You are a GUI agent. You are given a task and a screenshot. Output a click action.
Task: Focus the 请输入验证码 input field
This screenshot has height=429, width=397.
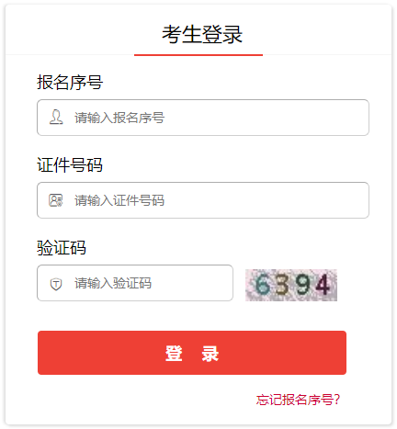[135, 283]
